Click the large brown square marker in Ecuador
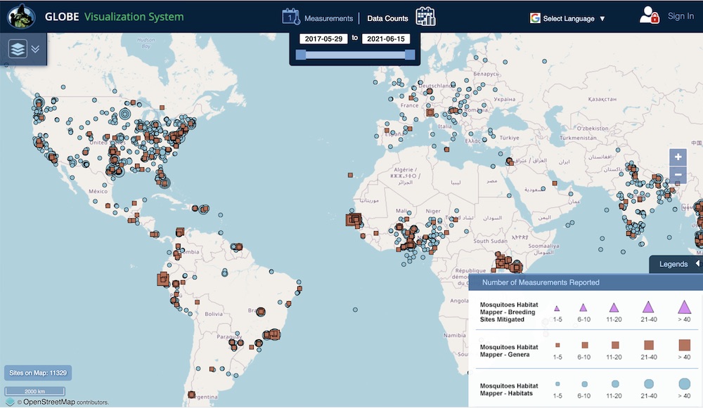 click(x=163, y=279)
